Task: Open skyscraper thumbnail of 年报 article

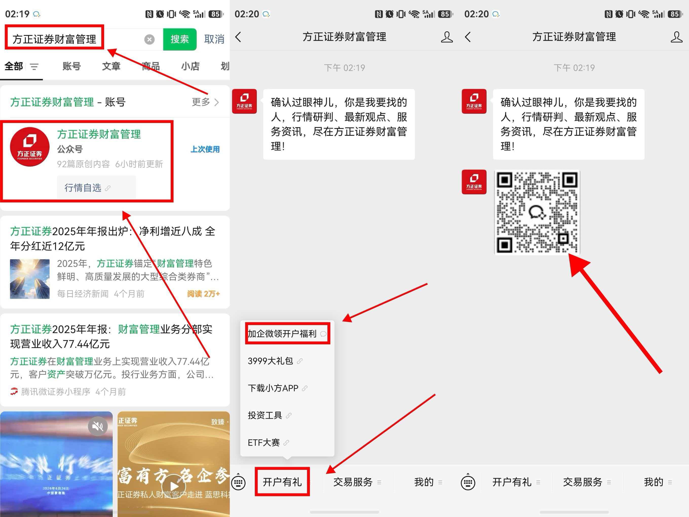Action: pos(30,279)
